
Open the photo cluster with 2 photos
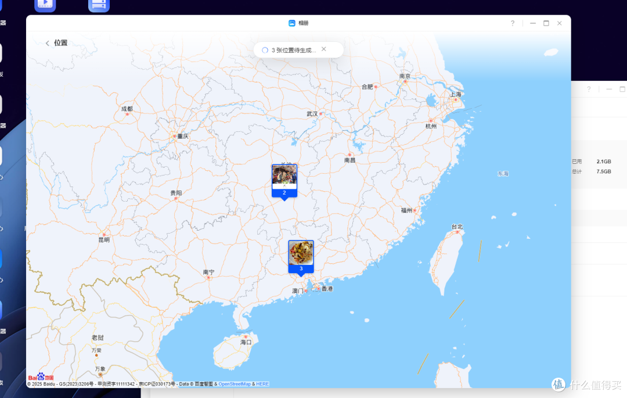[x=284, y=178]
